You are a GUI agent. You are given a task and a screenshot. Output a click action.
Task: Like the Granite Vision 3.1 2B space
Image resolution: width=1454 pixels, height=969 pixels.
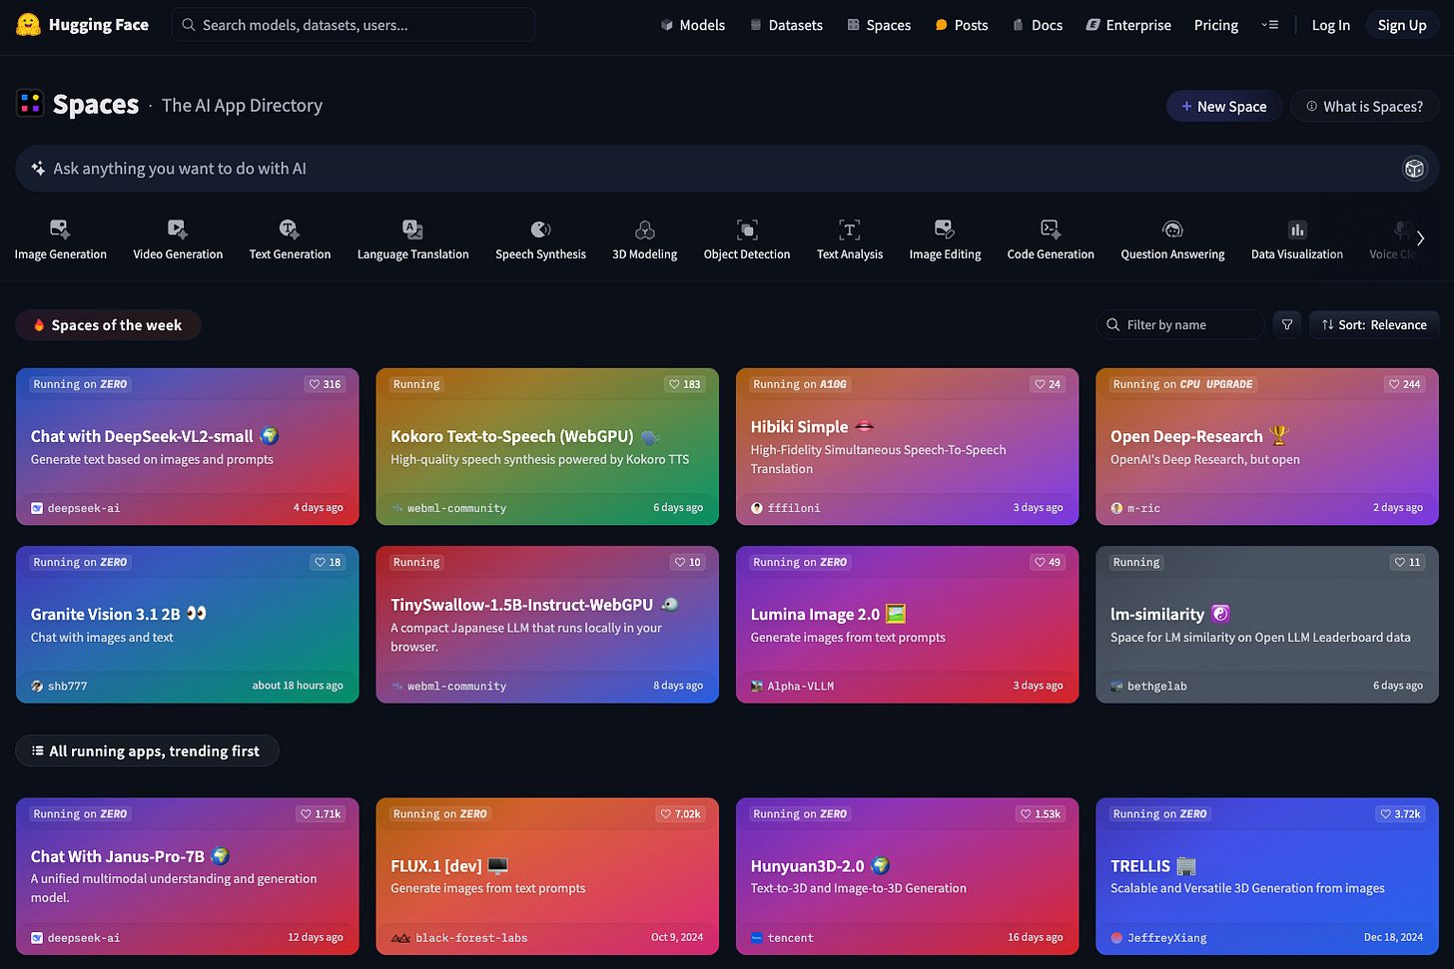[x=328, y=562]
